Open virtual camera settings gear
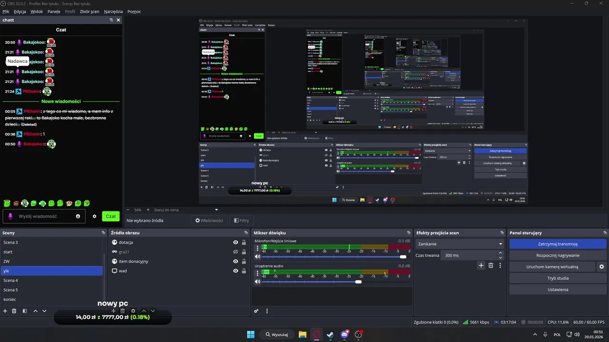Image resolution: width=609 pixels, height=342 pixels. [602, 267]
